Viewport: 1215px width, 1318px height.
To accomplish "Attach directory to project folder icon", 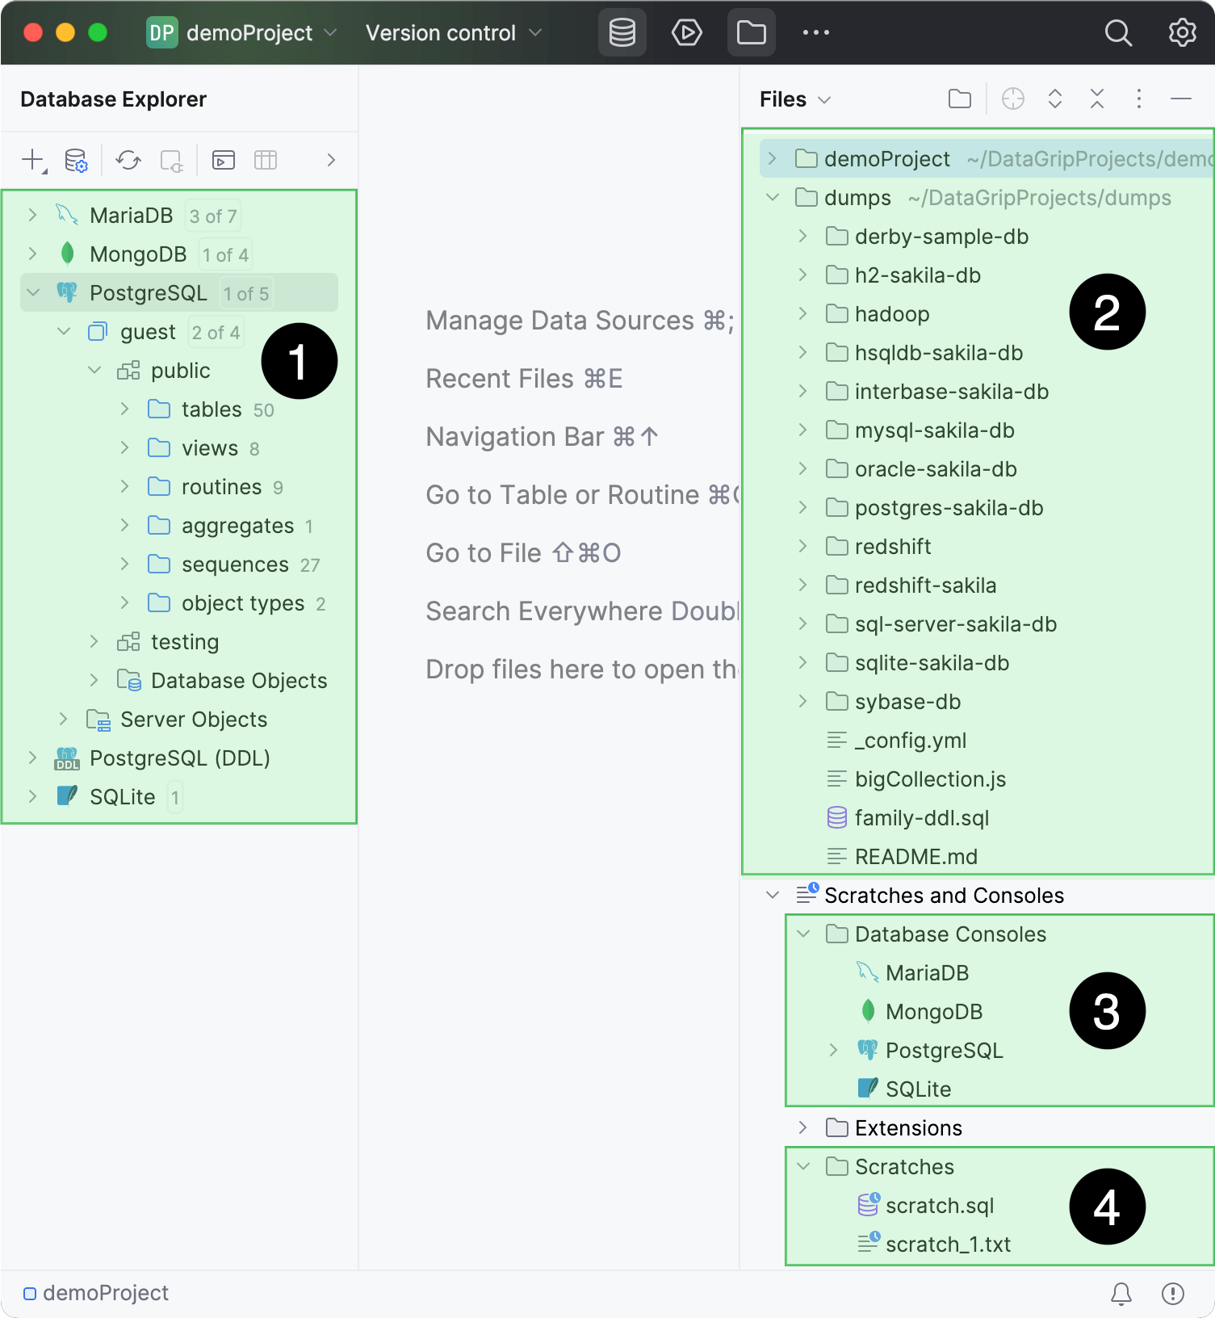I will (959, 99).
